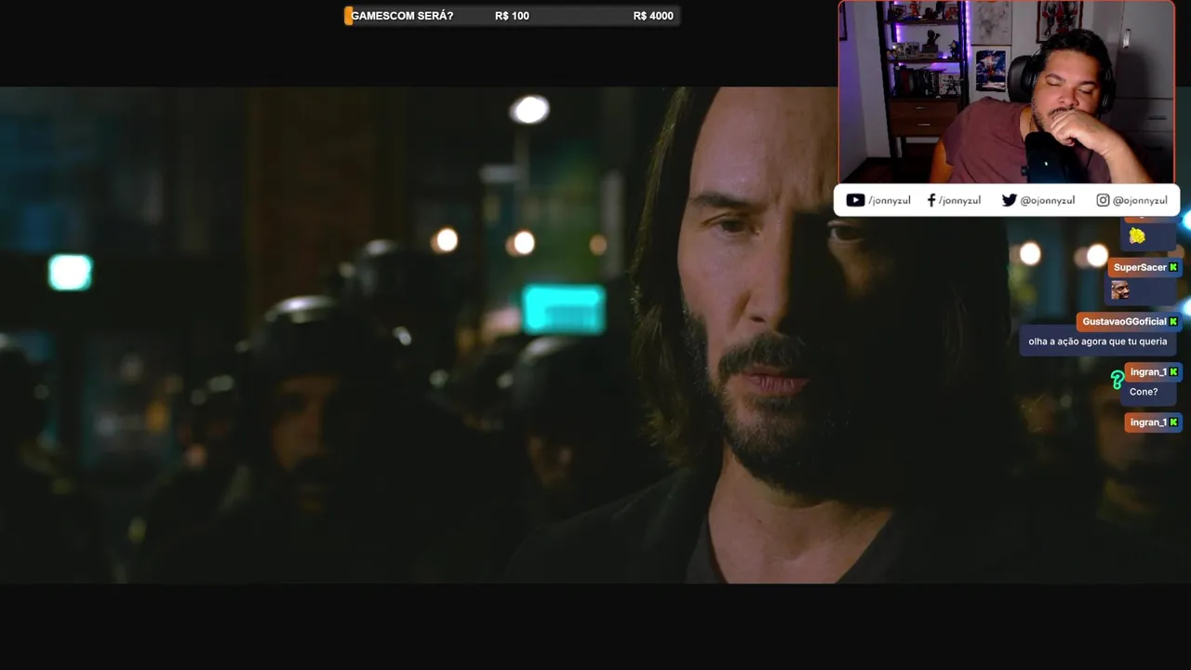Image resolution: width=1191 pixels, height=670 pixels.
Task: Click the Facebook logo in the social bar
Action: pyautogui.click(x=931, y=200)
